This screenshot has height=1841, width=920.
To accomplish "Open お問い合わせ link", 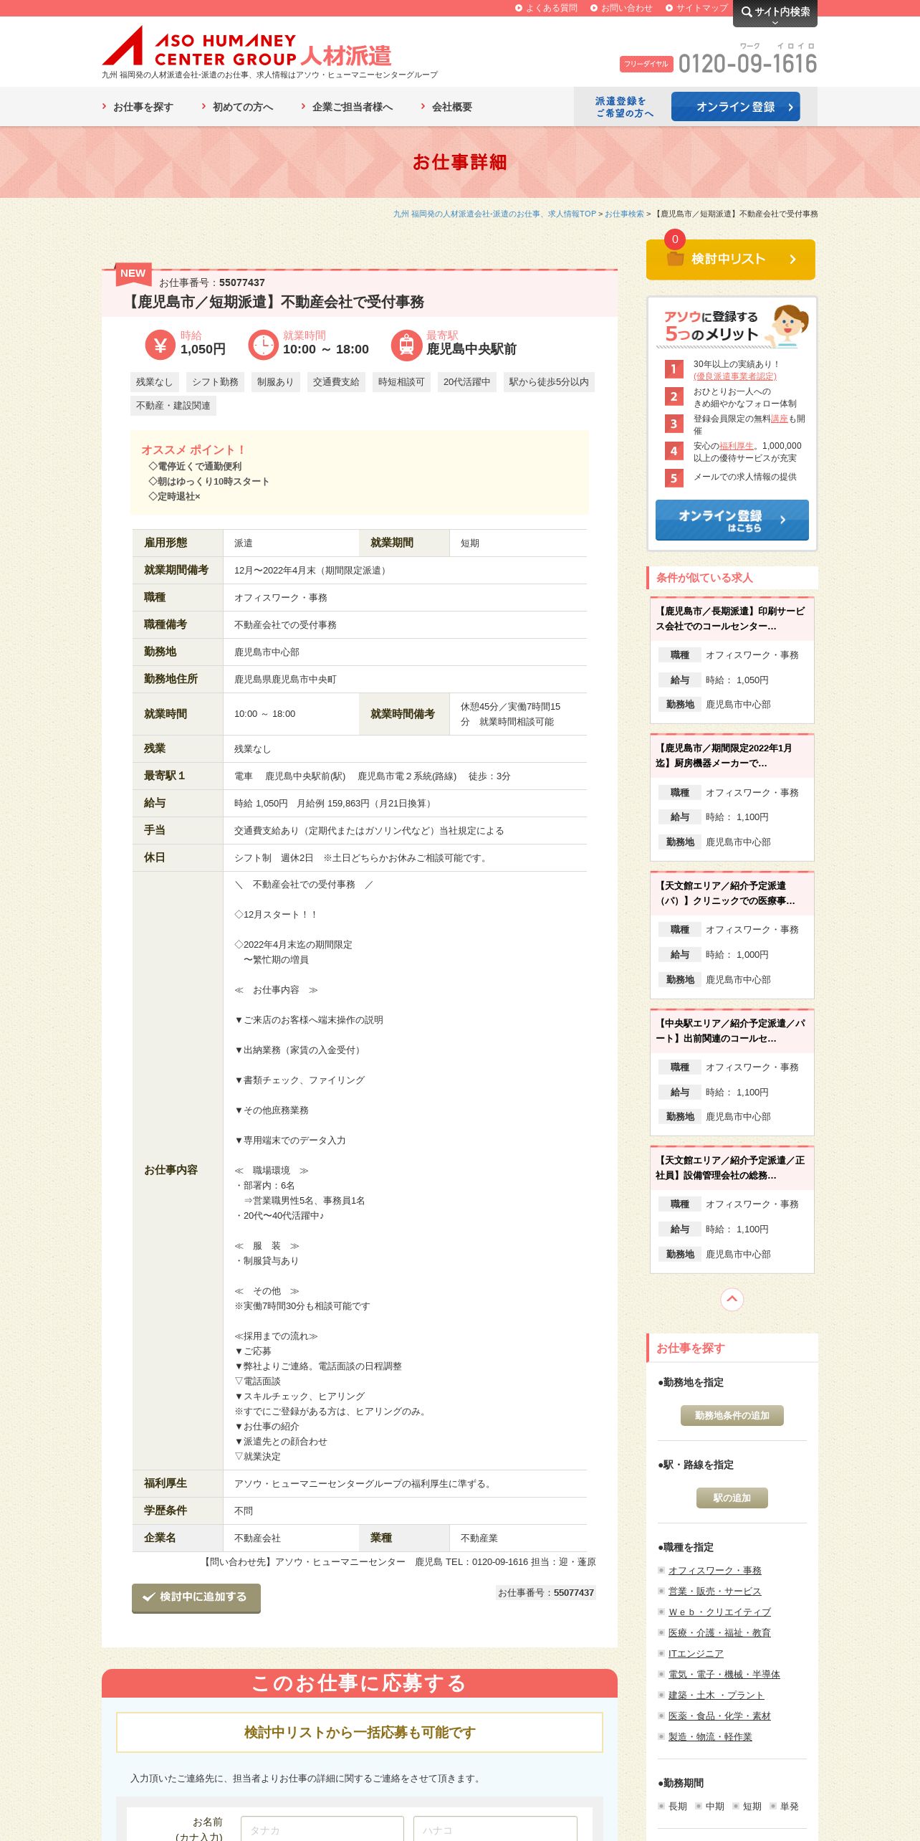I will (x=621, y=8).
